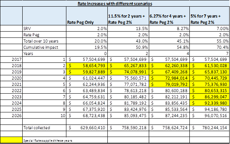This screenshot has height=144, width=230.
Task: Select the total 629,660,410 cell
Action: 87,128
